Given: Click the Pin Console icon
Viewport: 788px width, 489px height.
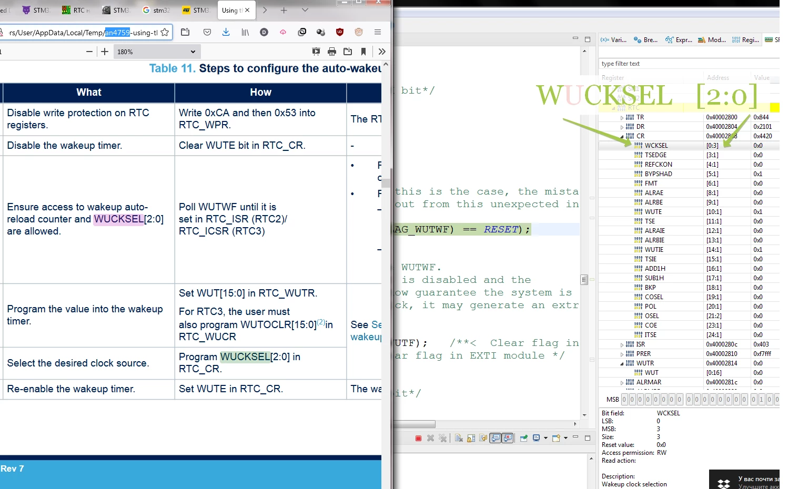Looking at the screenshot, I should coord(524,438).
